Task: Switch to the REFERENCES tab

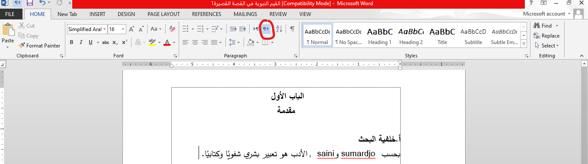Action: [x=206, y=14]
